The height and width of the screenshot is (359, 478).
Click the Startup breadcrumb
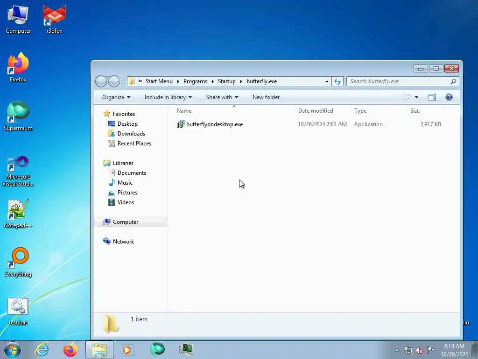pyautogui.click(x=226, y=81)
